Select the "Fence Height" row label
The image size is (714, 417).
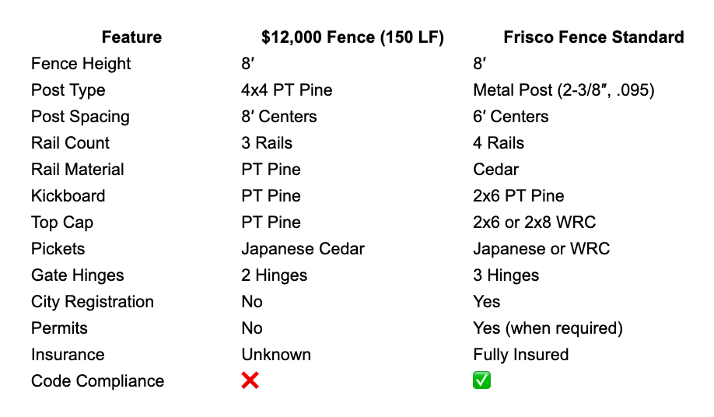click(81, 64)
